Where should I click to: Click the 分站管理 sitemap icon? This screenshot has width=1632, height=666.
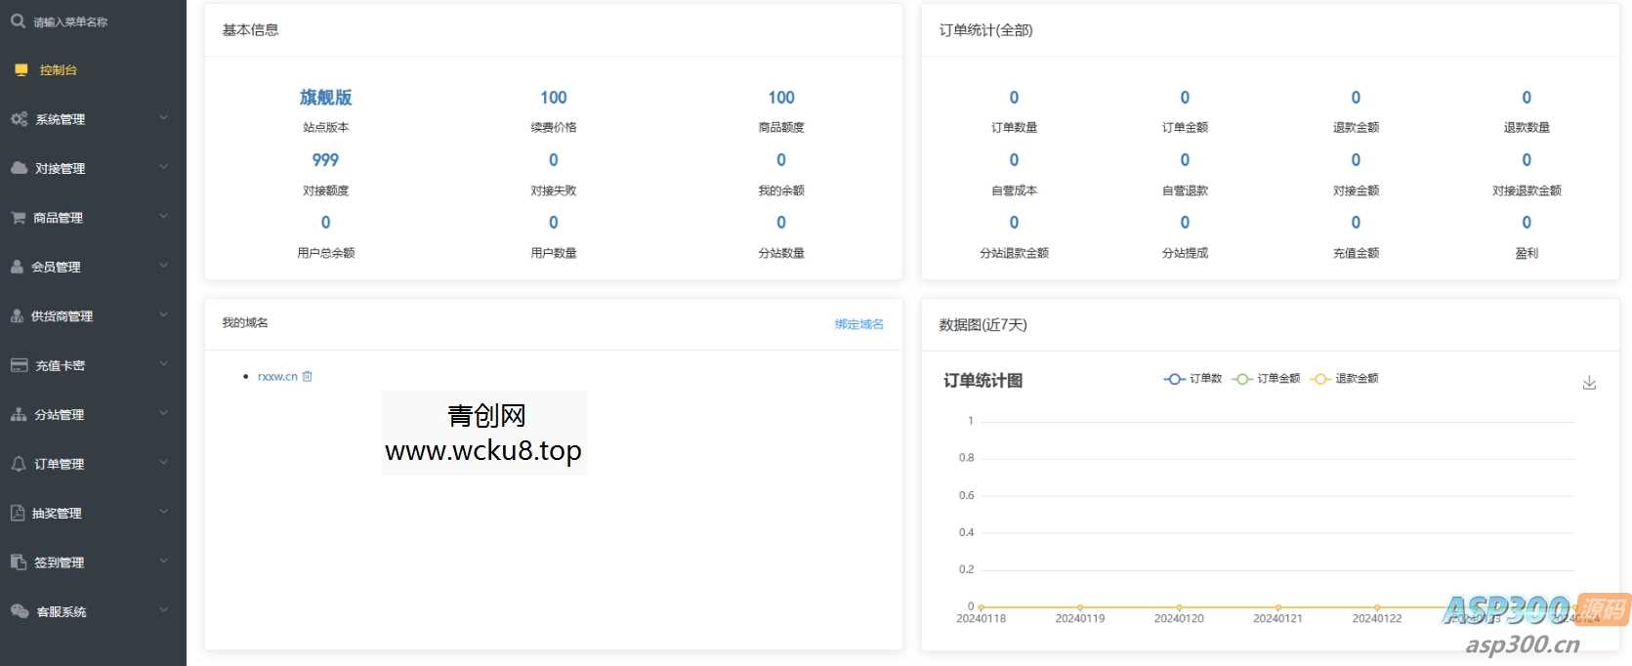point(19,414)
